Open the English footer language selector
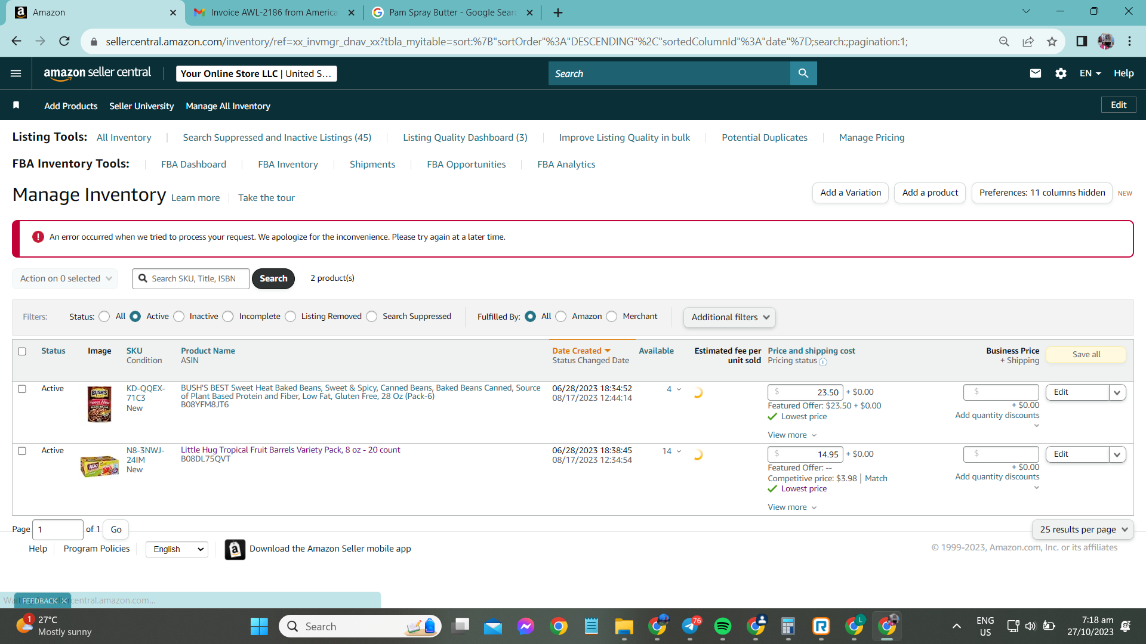This screenshot has height=644, width=1146. point(177,549)
